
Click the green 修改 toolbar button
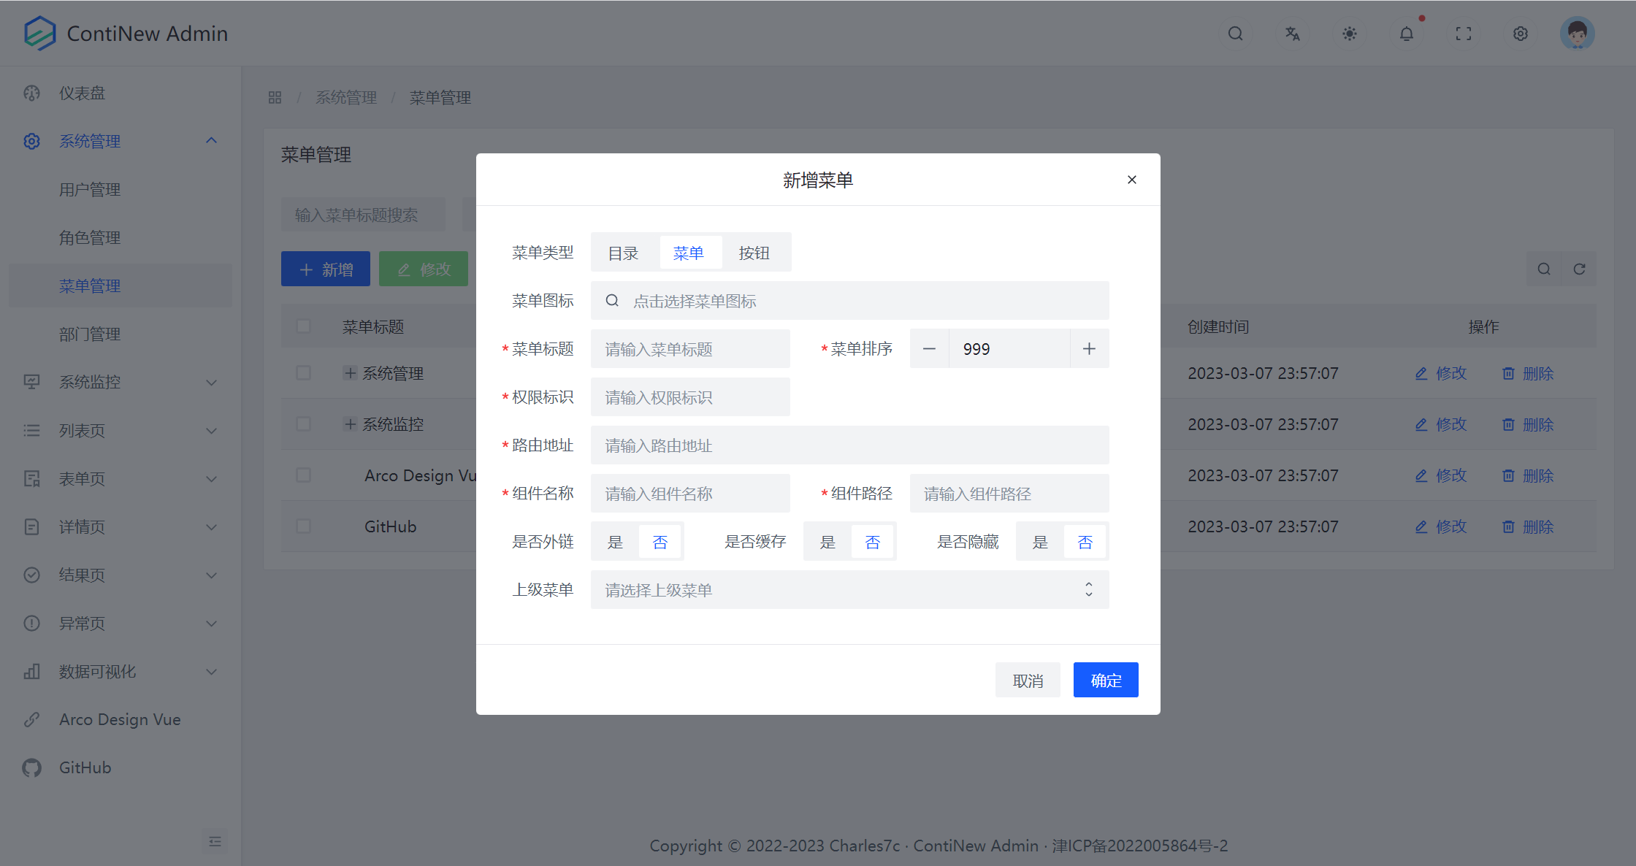424,269
